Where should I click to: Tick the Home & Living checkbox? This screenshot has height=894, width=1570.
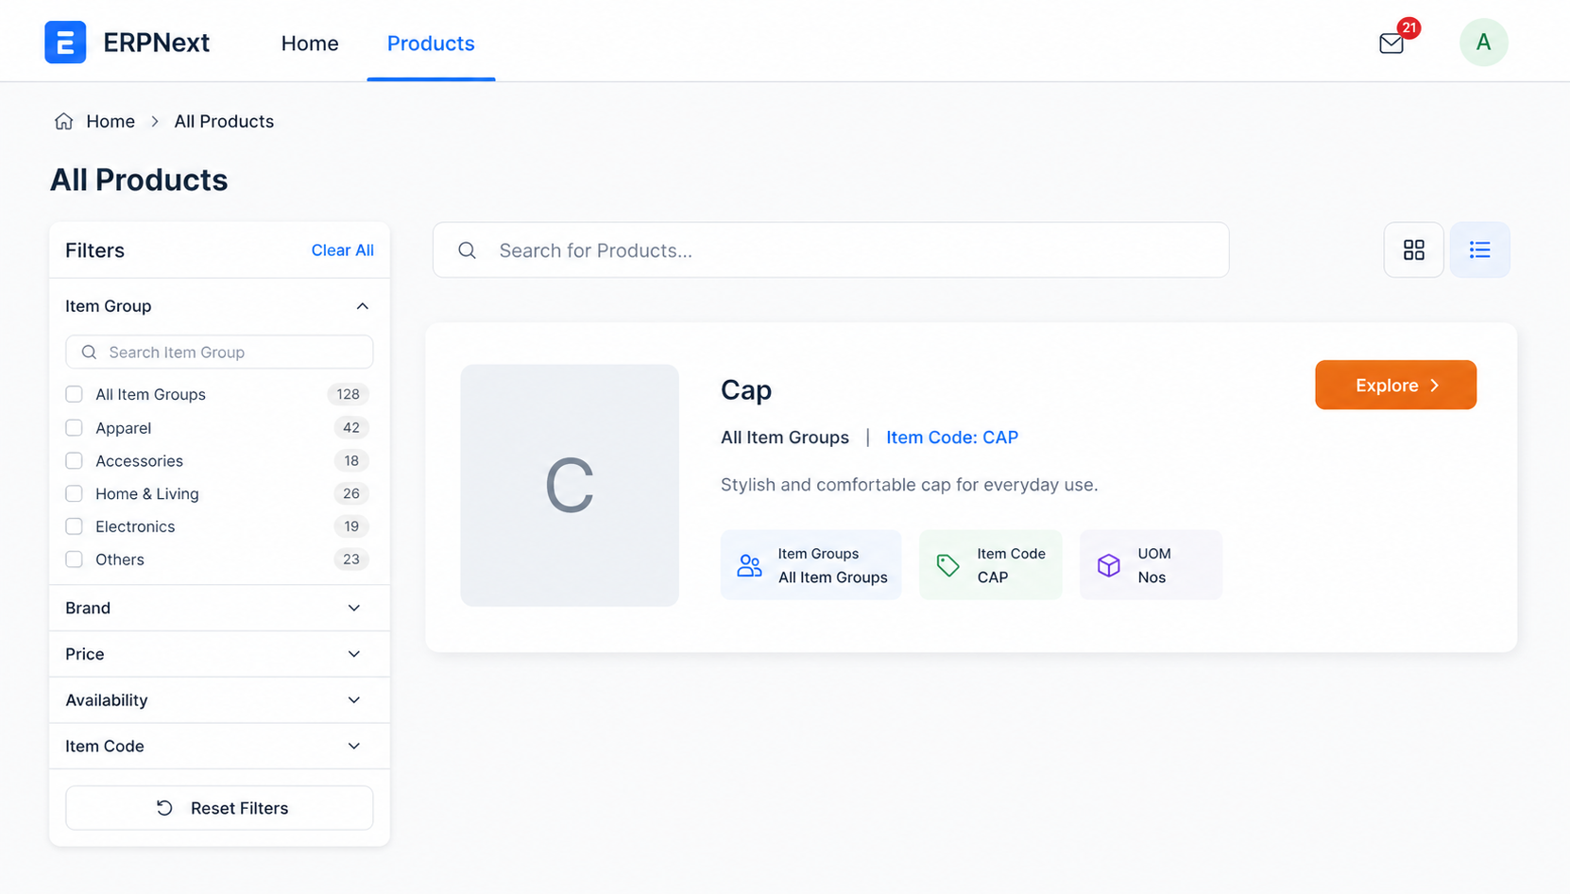coord(74,493)
